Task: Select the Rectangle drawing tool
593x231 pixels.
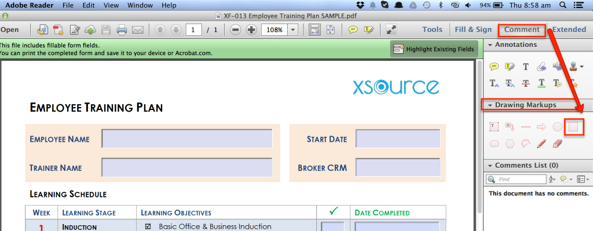Action: pos(573,127)
